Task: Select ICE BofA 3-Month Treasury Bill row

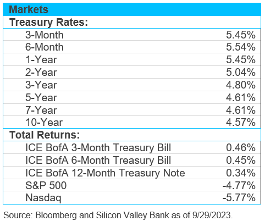Action: pos(132,147)
